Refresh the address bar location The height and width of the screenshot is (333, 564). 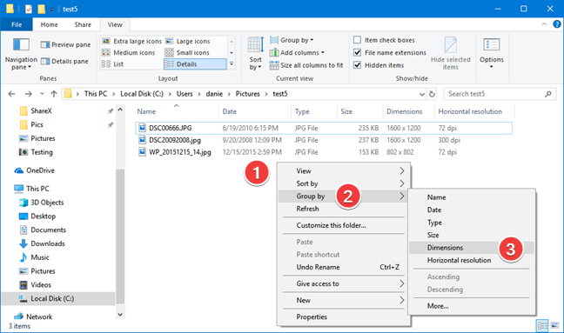[x=432, y=94]
